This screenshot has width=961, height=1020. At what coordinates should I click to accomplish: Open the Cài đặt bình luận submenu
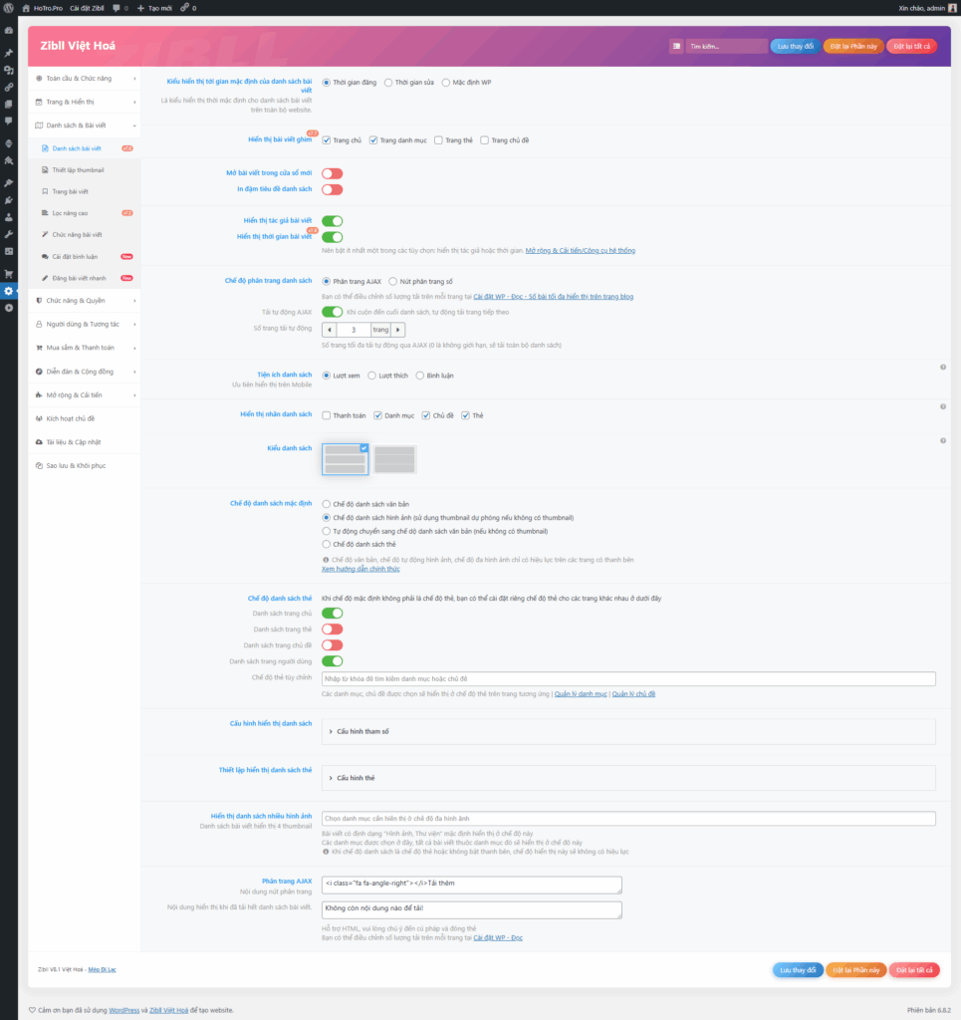85,256
